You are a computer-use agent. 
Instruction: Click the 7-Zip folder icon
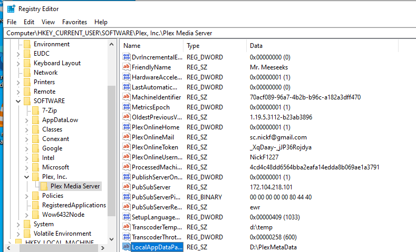click(36, 110)
